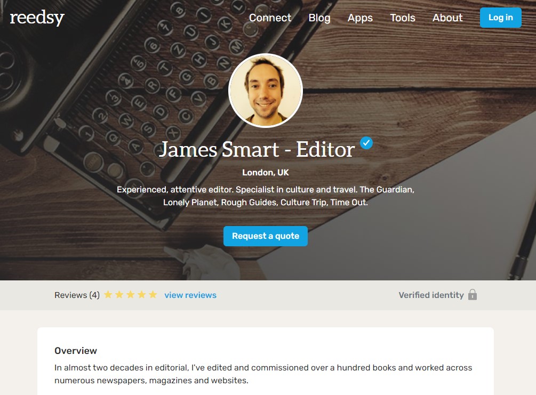This screenshot has width=536, height=395.
Task: Click the Verified identity padlock icon
Action: [473, 295]
